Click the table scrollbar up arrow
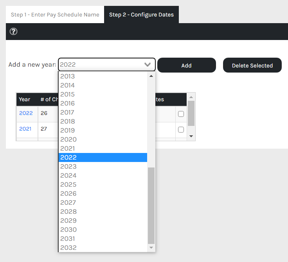The width and height of the screenshot is (288, 262). point(191,97)
